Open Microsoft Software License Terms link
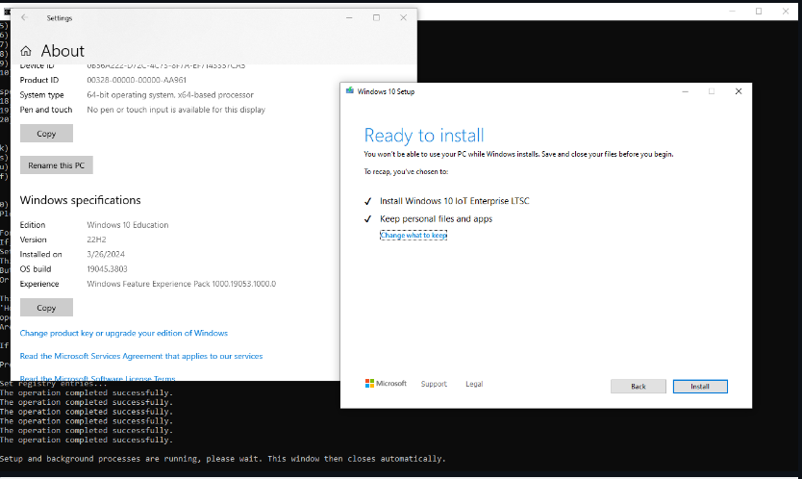The height and width of the screenshot is (479, 802). [x=98, y=378]
